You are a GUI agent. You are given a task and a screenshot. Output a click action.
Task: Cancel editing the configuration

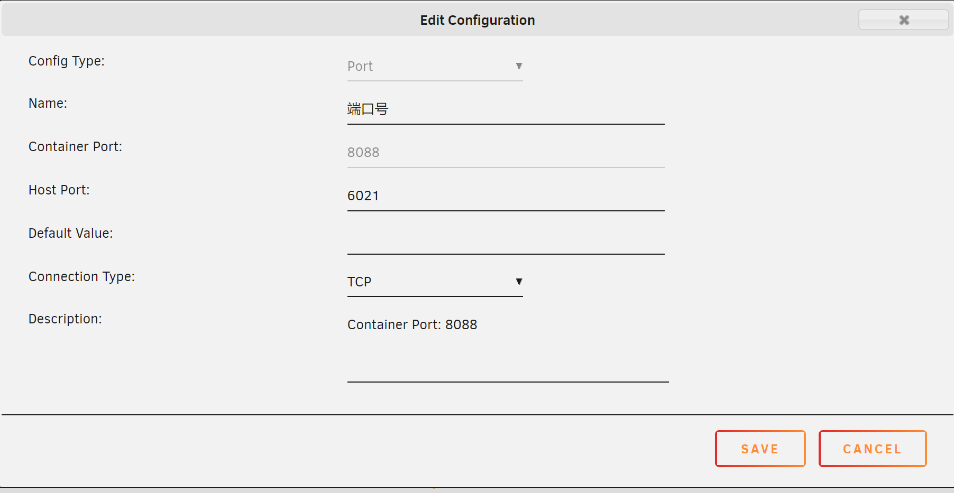click(x=872, y=449)
